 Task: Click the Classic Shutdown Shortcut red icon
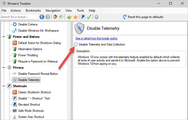coord(15,92)
